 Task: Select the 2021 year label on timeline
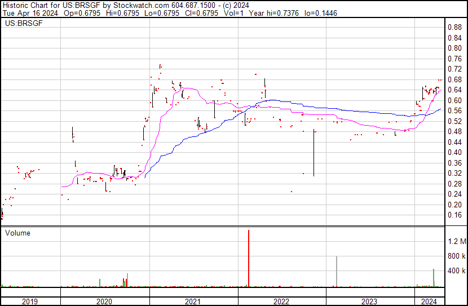point(193,301)
